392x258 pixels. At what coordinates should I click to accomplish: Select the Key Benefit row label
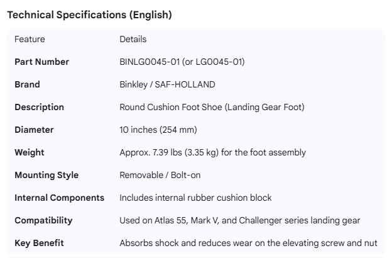(x=40, y=243)
